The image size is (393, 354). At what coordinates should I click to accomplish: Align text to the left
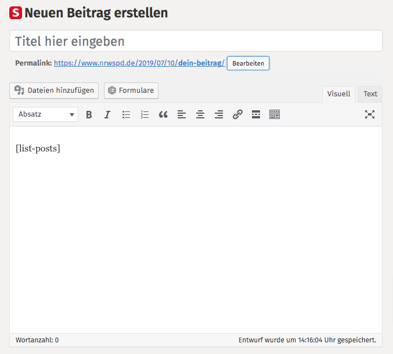pos(182,114)
